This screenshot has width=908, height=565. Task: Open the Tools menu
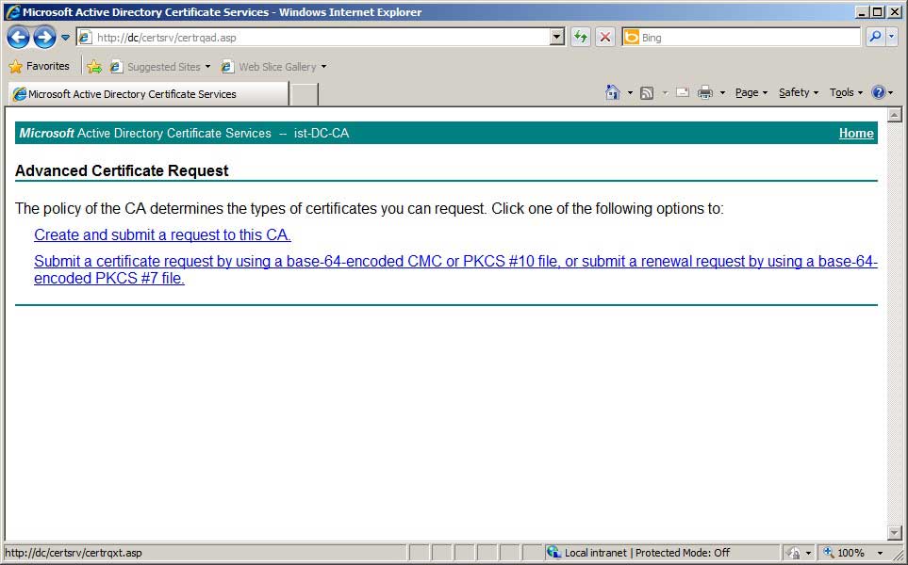tap(846, 92)
